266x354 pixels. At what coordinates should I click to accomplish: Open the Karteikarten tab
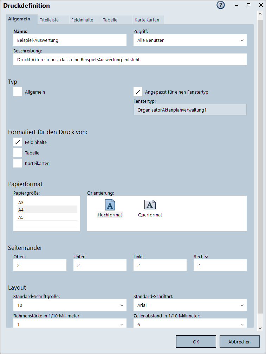pos(147,20)
